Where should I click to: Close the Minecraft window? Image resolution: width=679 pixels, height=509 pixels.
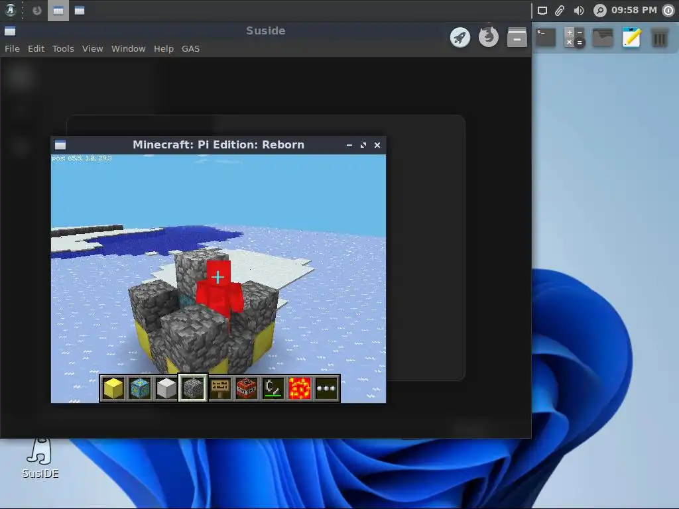(x=377, y=145)
